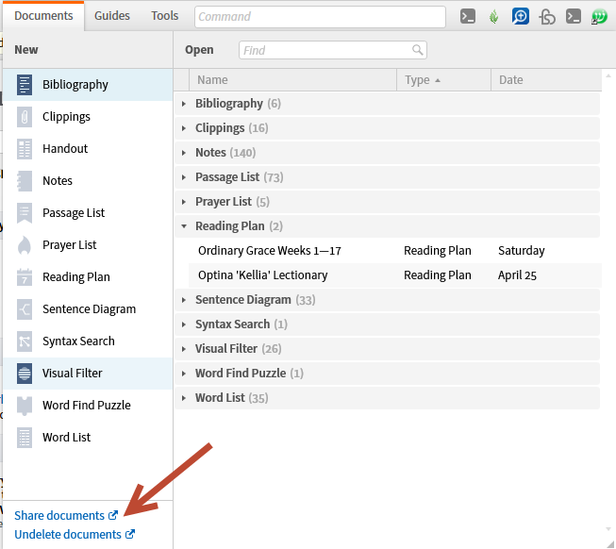Screen dimensions: 616x549
Task: Expand the Sentence Diagram (33) group
Action: coord(183,300)
